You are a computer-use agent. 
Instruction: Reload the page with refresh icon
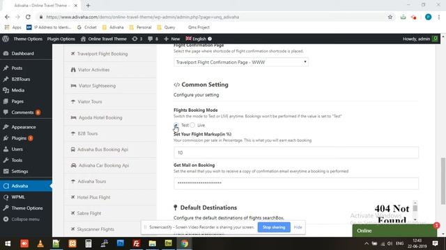pyautogui.click(x=28, y=17)
